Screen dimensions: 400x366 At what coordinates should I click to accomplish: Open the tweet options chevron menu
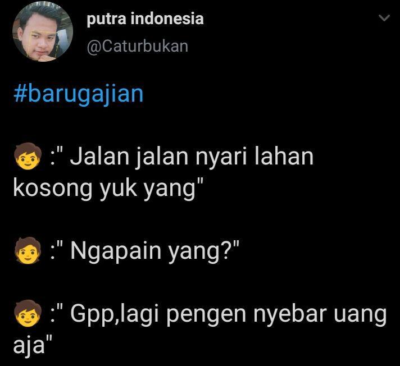tap(384, 18)
